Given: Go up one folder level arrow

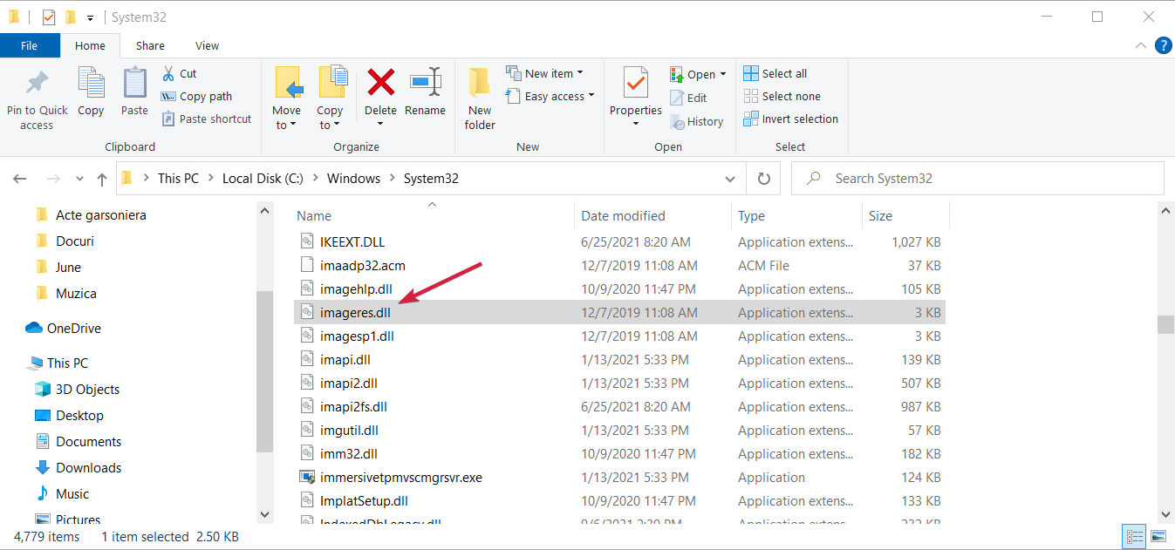Looking at the screenshot, I should tap(102, 179).
